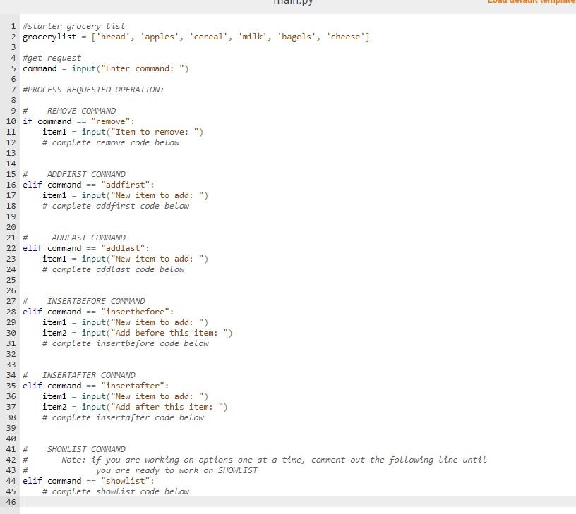Viewport: 576px width, 514px height.
Task: Click the insertbefore string on line 28
Action: click(138, 312)
